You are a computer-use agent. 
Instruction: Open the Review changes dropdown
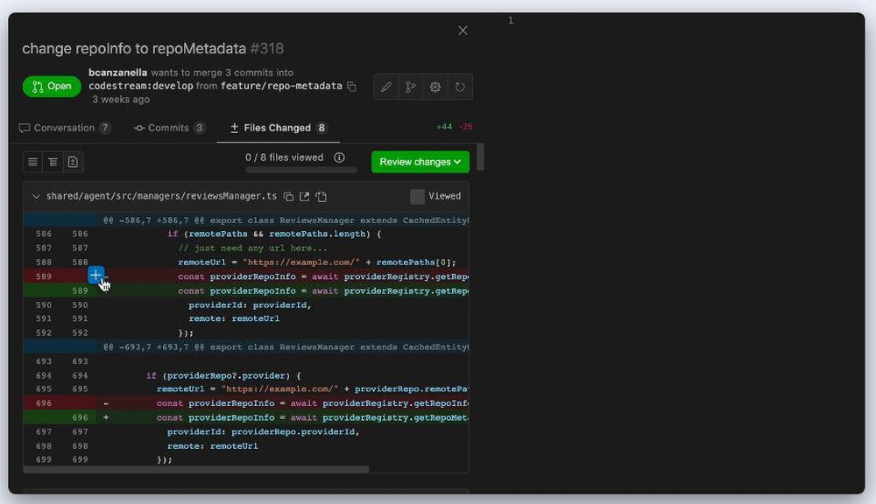(x=420, y=162)
